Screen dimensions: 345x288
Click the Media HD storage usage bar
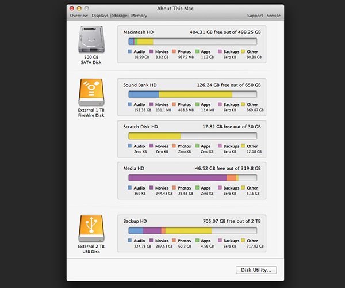point(193,177)
